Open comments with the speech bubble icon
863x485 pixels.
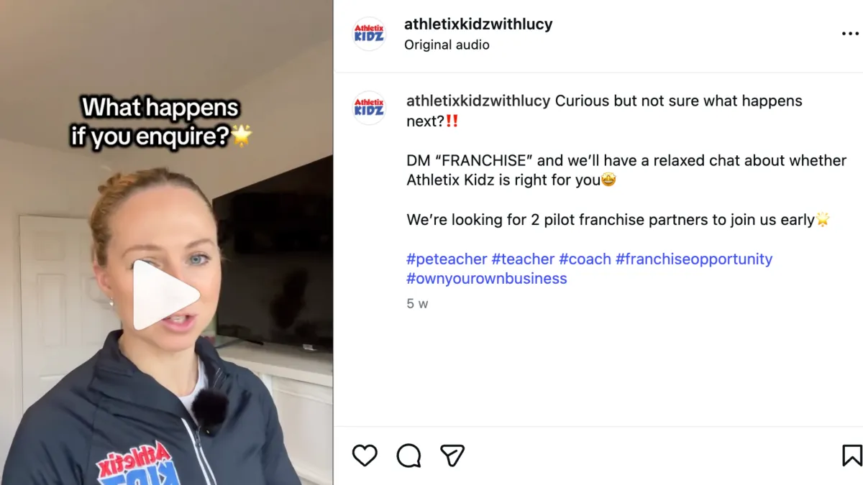[408, 455]
